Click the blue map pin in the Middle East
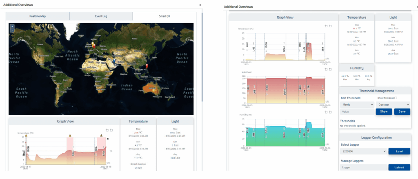The image size is (418, 179). click(115, 61)
